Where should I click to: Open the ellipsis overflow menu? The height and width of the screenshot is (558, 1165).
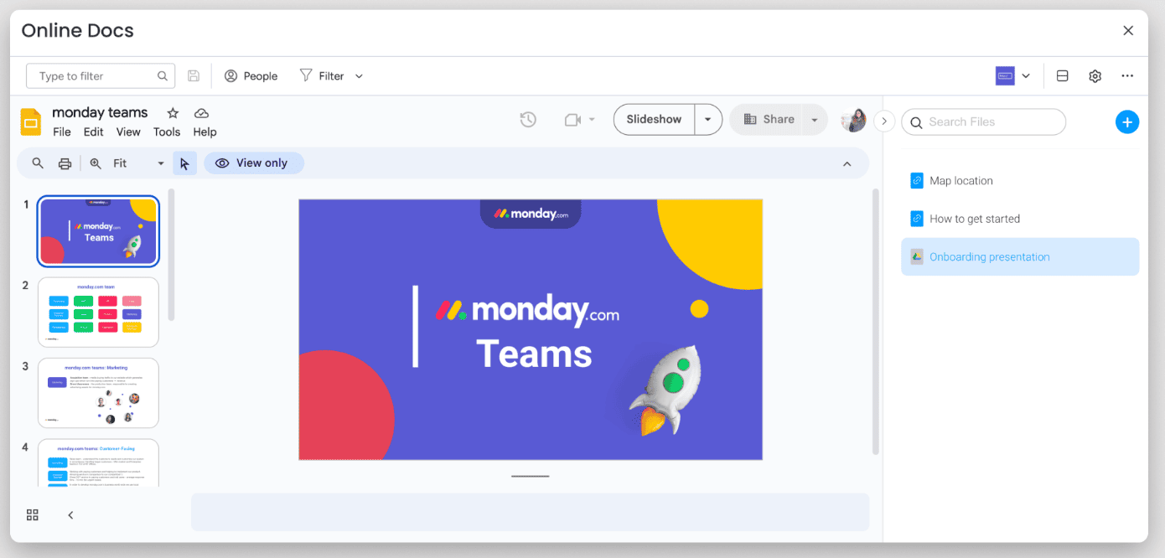1127,75
